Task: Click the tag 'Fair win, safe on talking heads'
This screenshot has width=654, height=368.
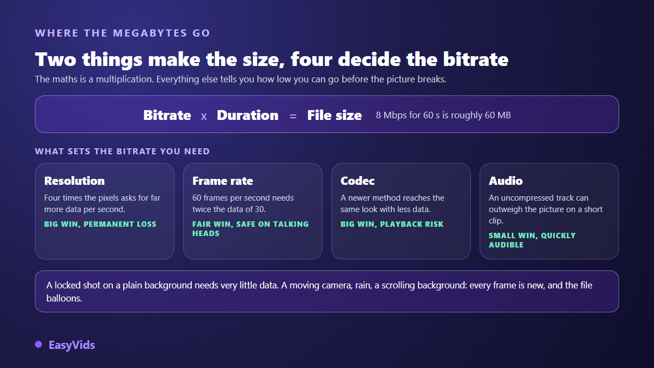Action: [x=251, y=228]
